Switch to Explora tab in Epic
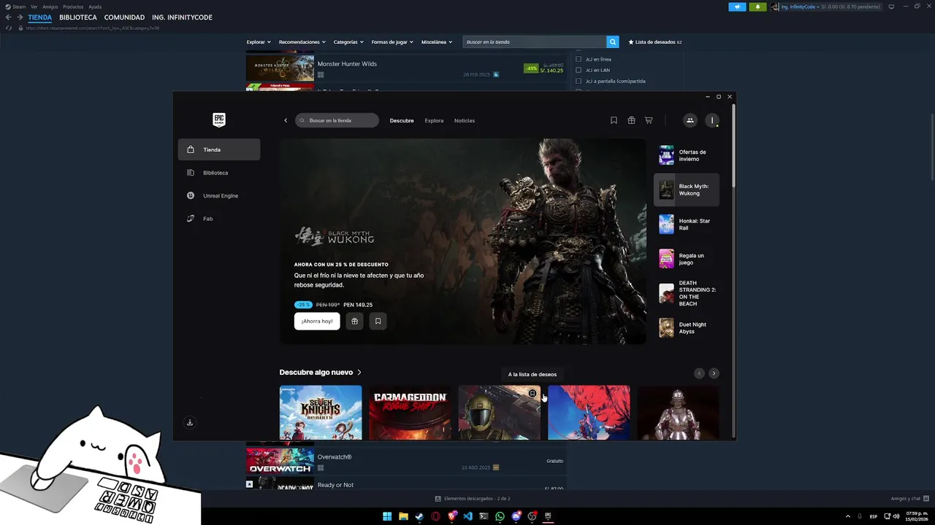 pos(434,120)
